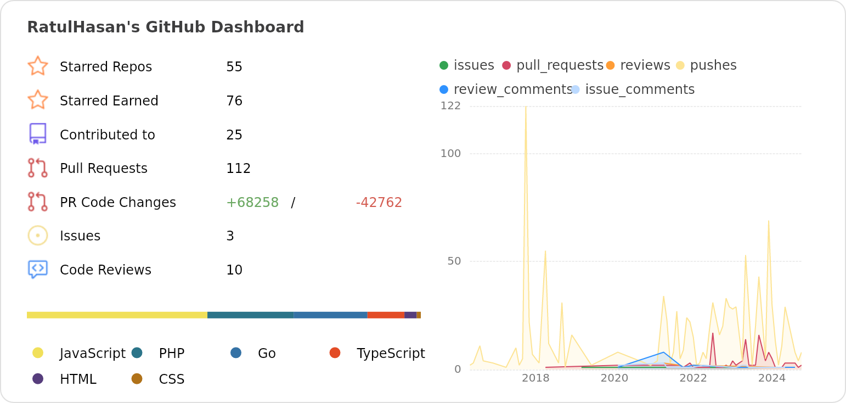Toggle the issue_comments legend dot
The image size is (846, 403).
tap(576, 89)
